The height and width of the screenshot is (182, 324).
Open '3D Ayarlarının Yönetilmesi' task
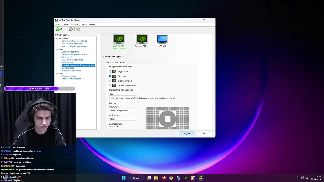72,44
